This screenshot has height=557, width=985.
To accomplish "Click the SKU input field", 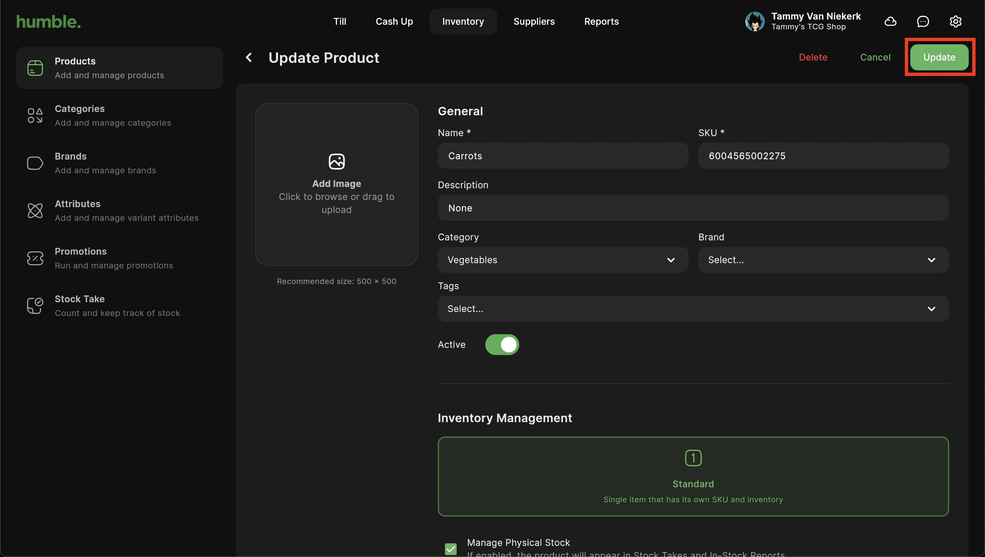I will pos(823,156).
